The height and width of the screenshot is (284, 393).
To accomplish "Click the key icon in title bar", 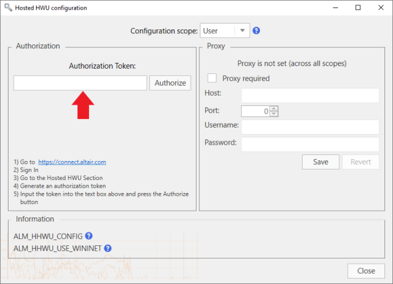I will coord(7,8).
